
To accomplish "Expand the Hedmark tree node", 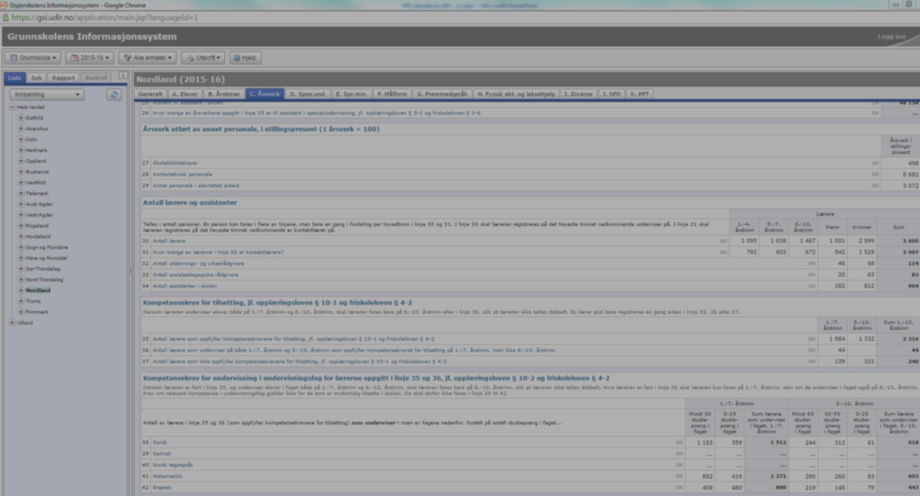I will 21,150.
